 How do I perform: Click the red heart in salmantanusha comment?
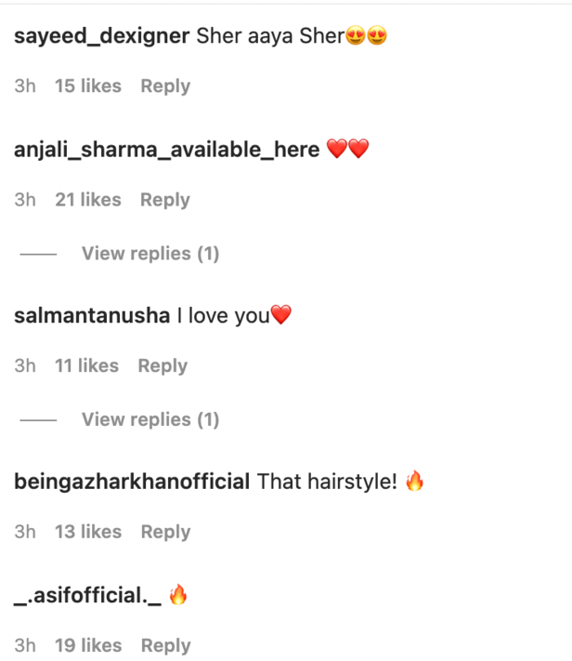coord(281,314)
